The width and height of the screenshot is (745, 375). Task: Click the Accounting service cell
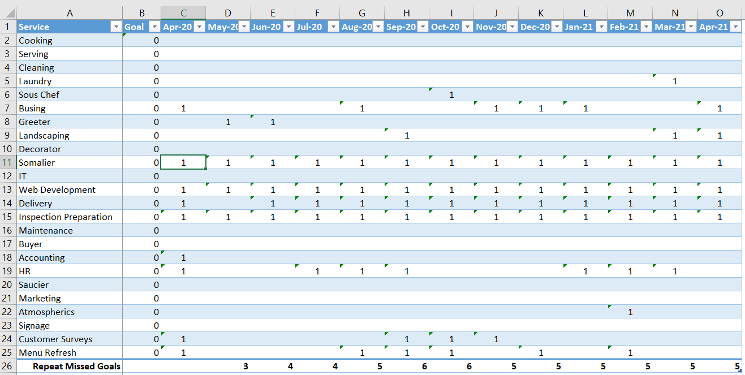[x=70, y=257]
